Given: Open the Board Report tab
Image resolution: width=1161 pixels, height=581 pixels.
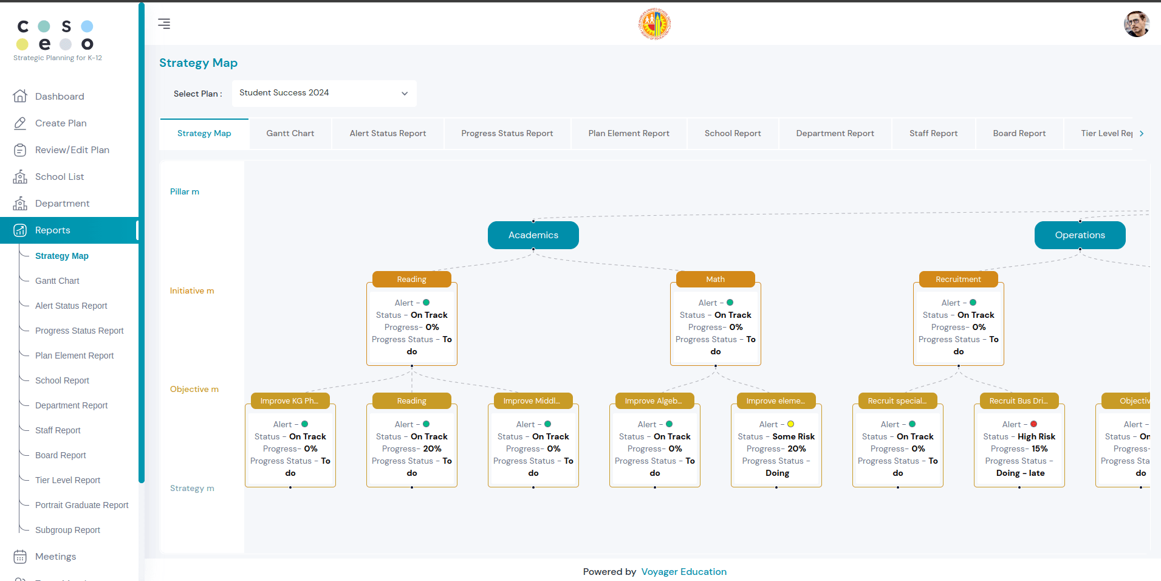Looking at the screenshot, I should click(x=1019, y=133).
